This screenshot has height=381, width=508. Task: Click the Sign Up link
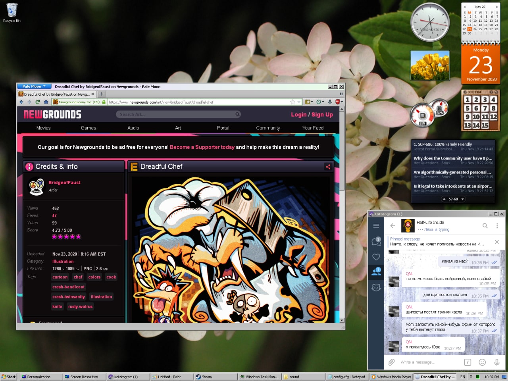tap(322, 115)
